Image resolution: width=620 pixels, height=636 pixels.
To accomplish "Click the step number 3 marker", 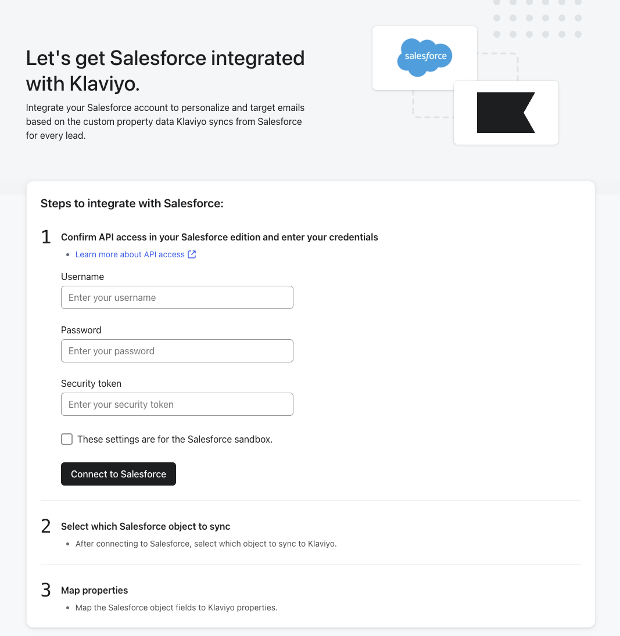I will coord(46,590).
